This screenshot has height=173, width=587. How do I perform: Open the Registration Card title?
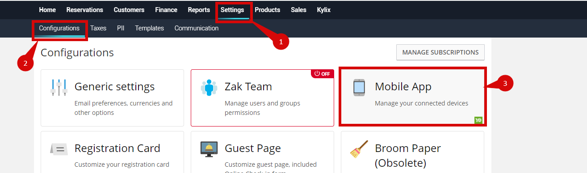point(117,148)
